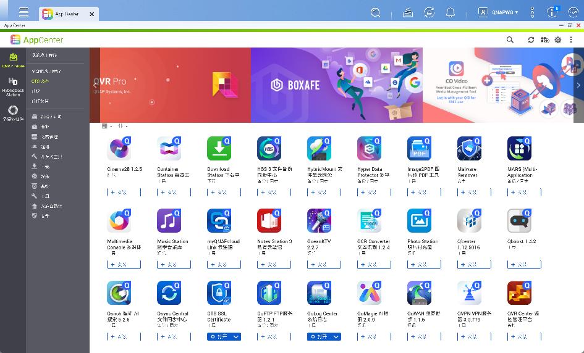This screenshot has height=353, width=584.
Task: Install Cinema28 using its install button
Action: click(x=124, y=193)
